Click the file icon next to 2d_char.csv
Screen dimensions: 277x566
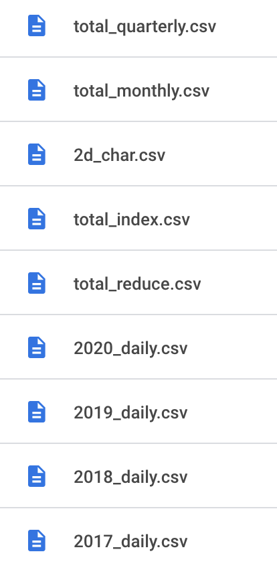37,154
